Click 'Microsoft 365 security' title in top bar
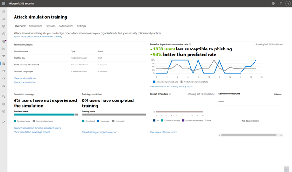The height and width of the screenshot is (172, 292). click(21, 4)
